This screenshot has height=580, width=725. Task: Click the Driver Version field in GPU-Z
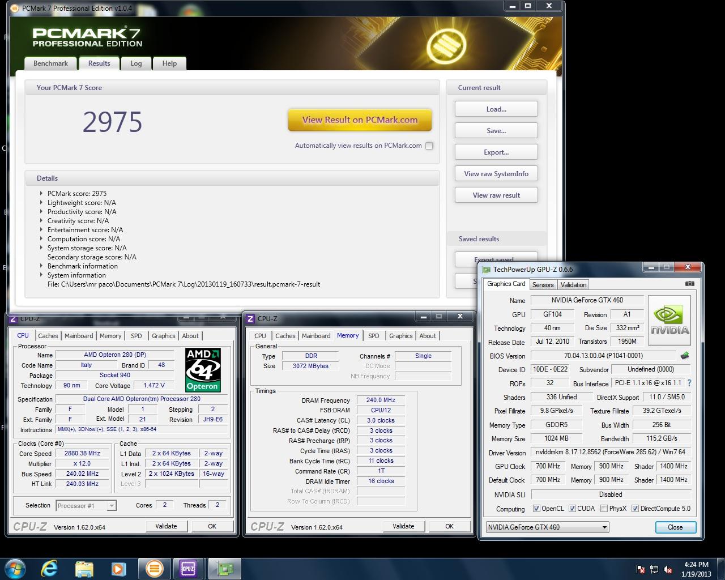point(611,452)
